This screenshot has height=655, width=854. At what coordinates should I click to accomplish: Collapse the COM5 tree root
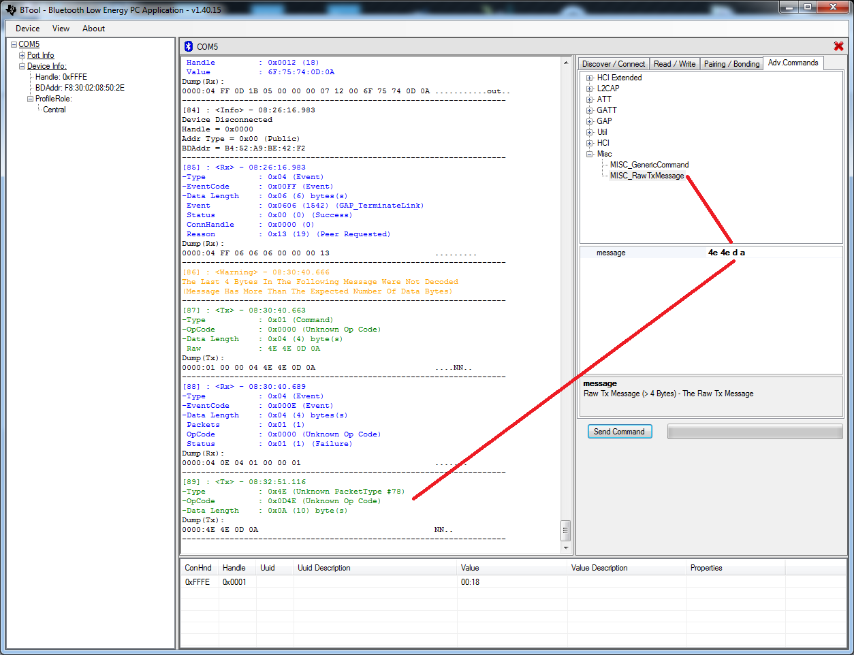tap(14, 44)
